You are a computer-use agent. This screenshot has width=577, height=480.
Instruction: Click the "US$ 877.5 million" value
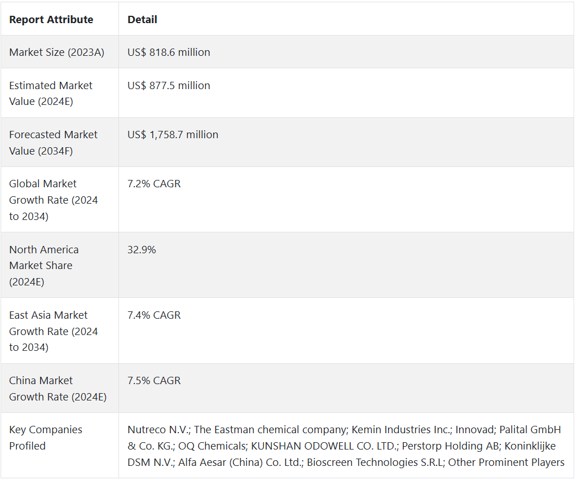tap(169, 86)
